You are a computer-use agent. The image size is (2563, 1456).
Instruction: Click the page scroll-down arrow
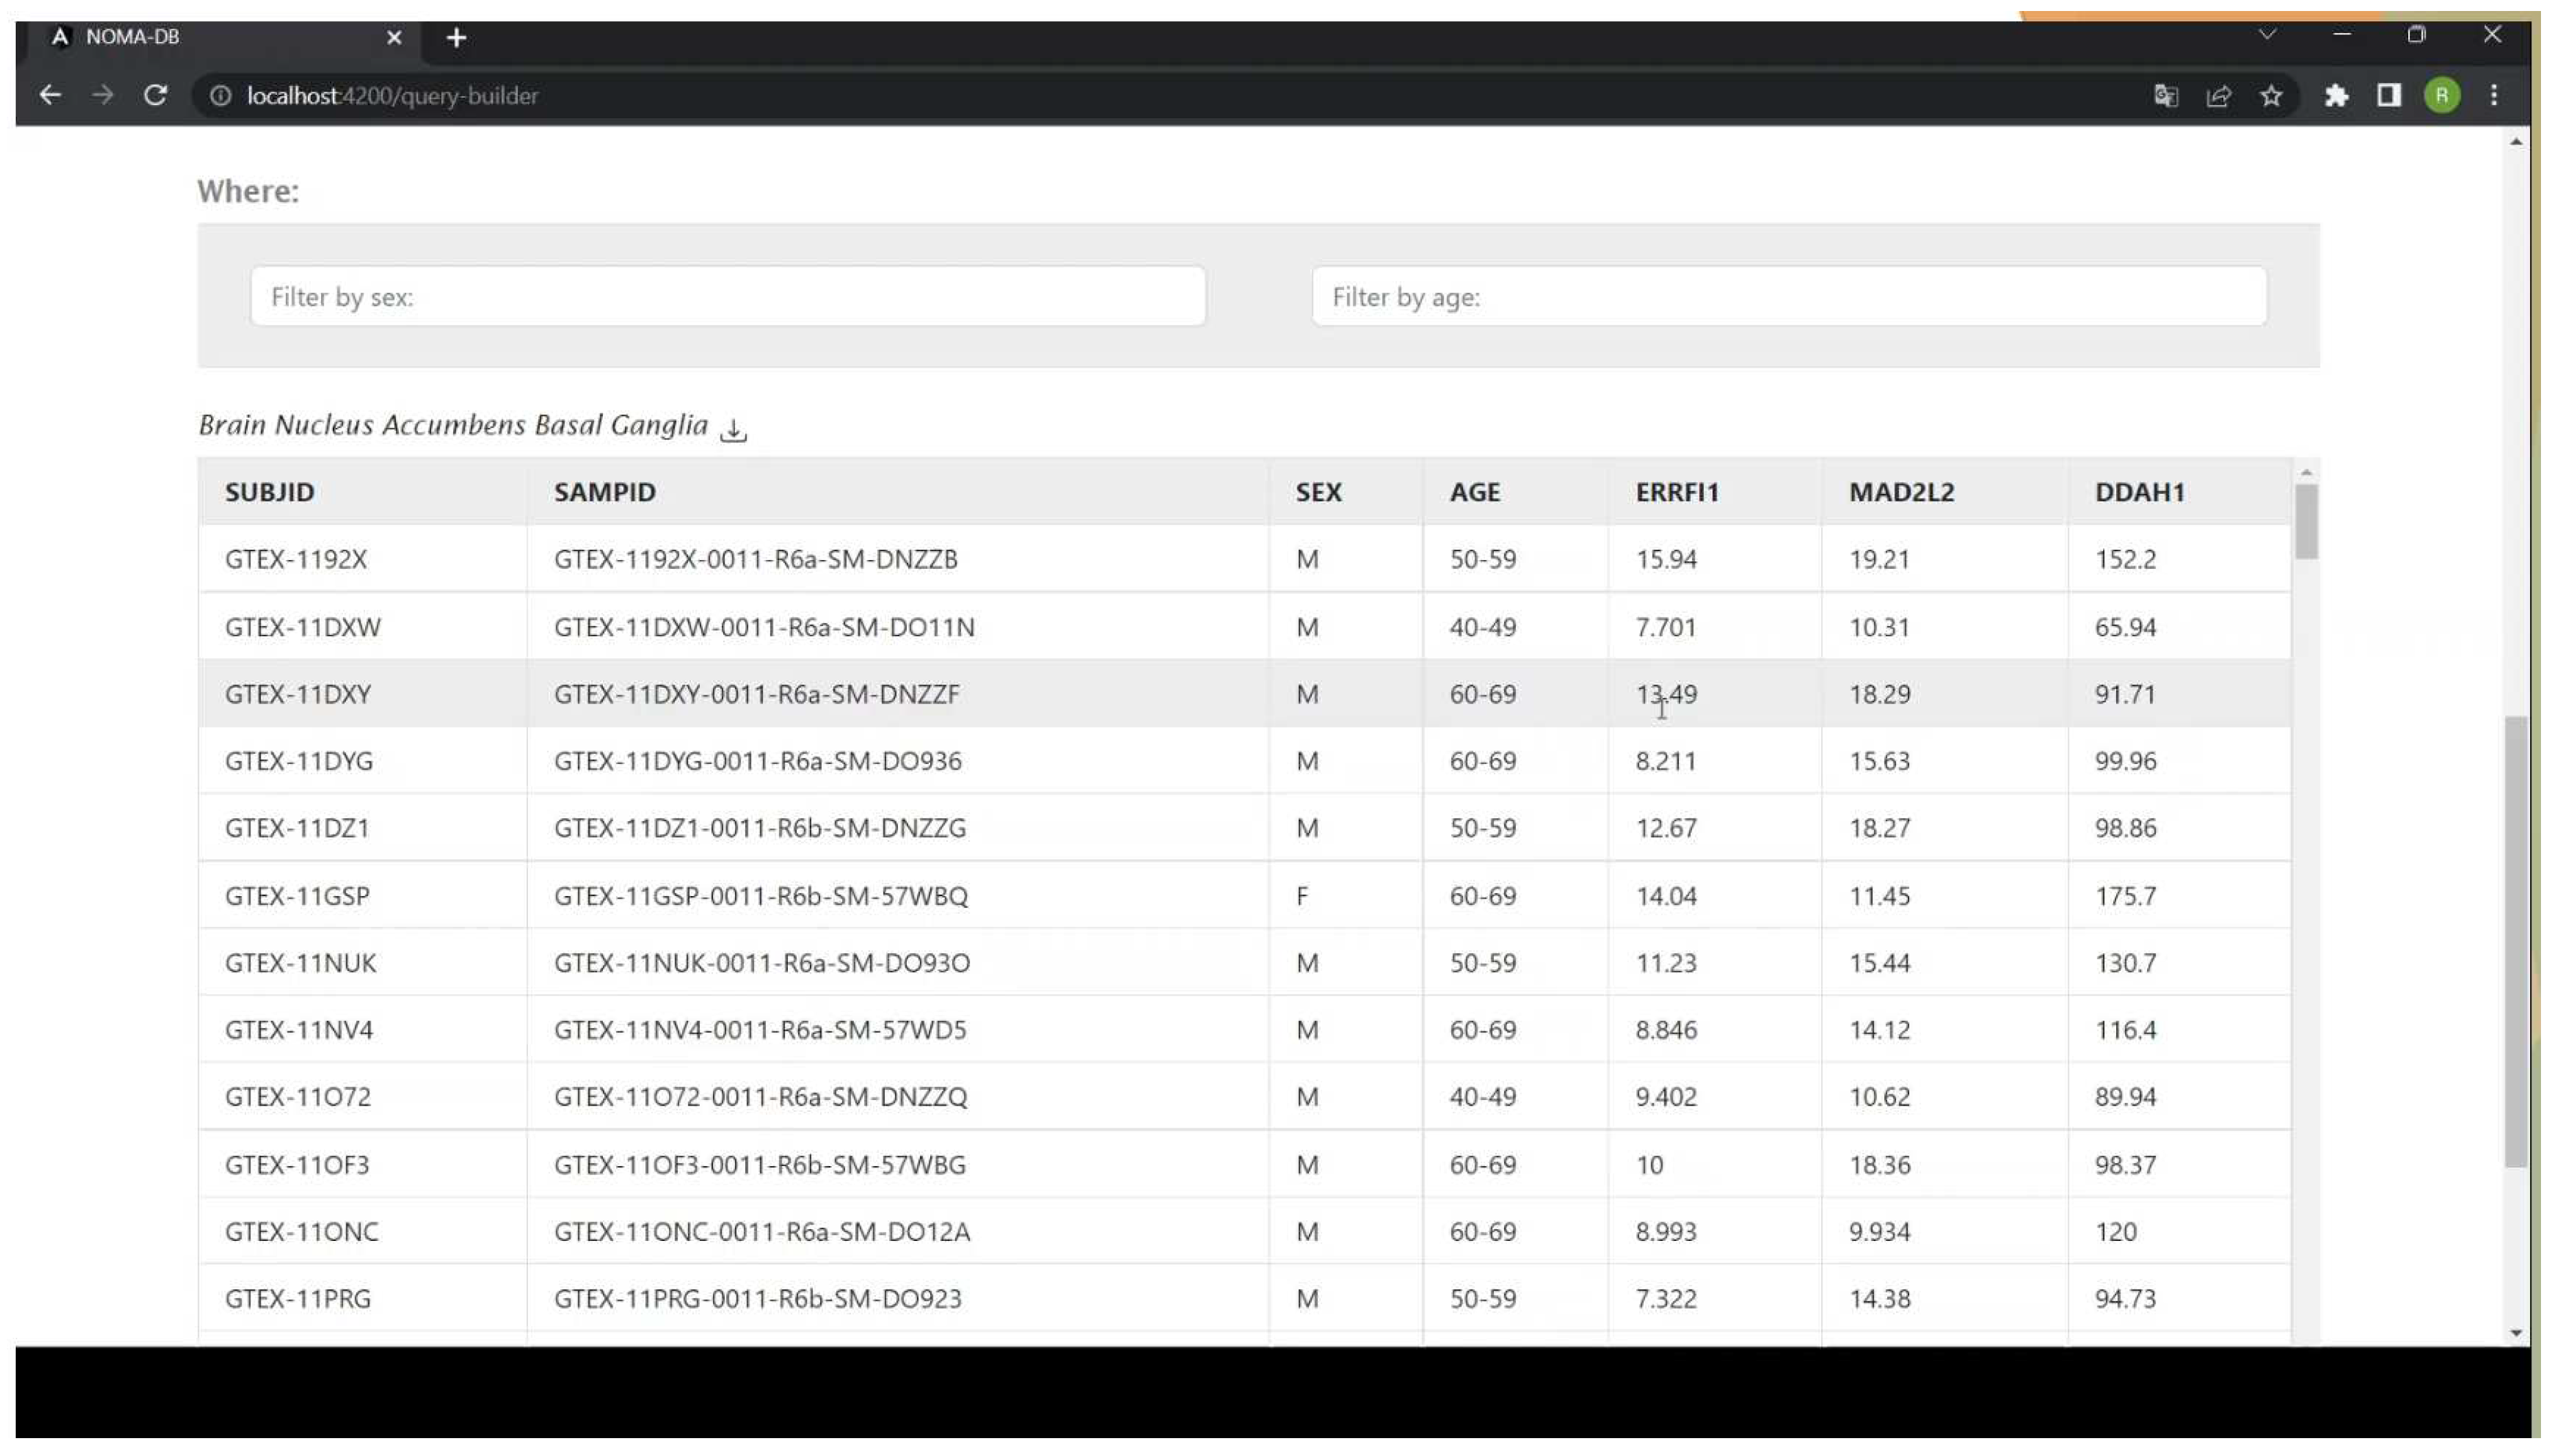(2515, 1333)
